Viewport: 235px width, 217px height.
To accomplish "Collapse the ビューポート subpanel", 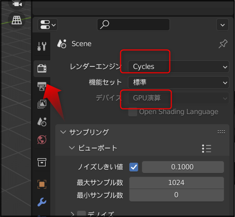I will click(x=72, y=148).
